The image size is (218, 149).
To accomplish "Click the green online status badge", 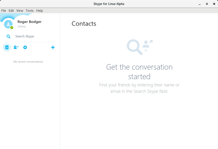I will (x=12, y=27).
